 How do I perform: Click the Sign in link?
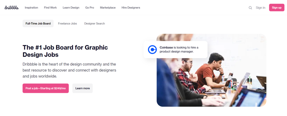[x=260, y=8]
